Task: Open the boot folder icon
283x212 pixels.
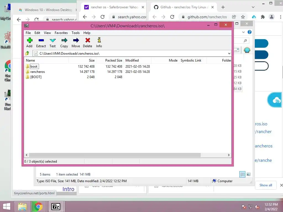Action: point(27,66)
